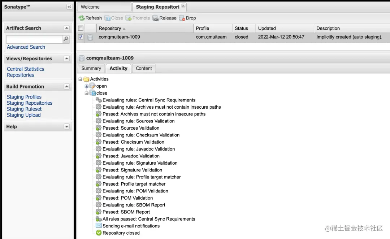Click gear icon beside Evaluating rule: SBOM Report

pos(99,205)
